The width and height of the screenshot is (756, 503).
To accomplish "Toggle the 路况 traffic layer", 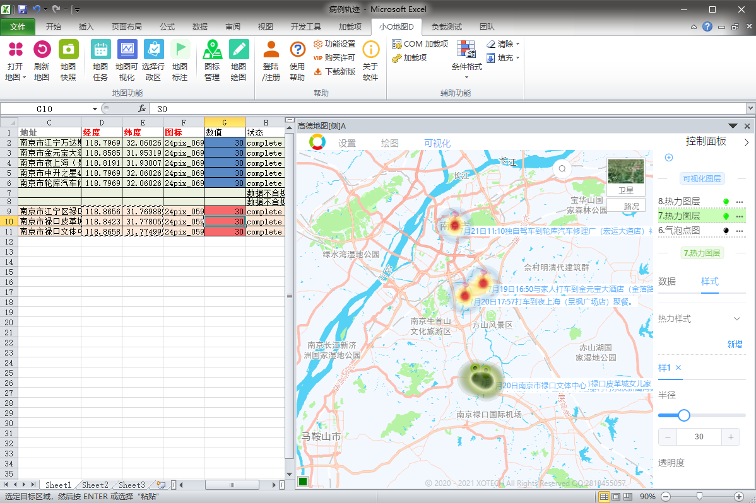I will coord(626,205).
